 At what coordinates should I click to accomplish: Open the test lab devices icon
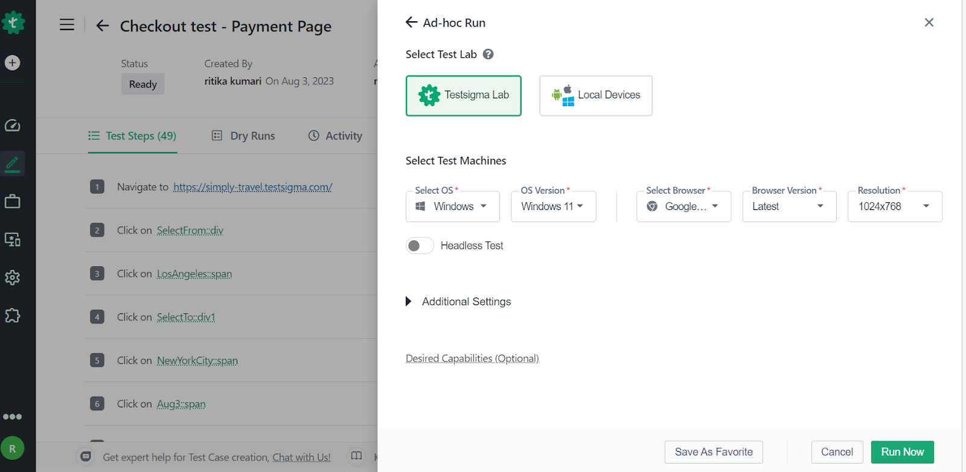coord(13,240)
